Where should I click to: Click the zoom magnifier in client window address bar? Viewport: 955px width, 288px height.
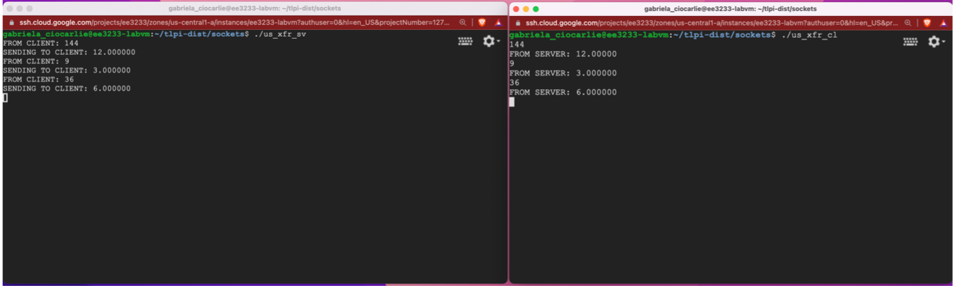point(908,22)
